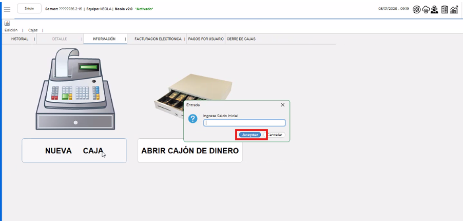Open the Cajas menu

click(x=33, y=30)
